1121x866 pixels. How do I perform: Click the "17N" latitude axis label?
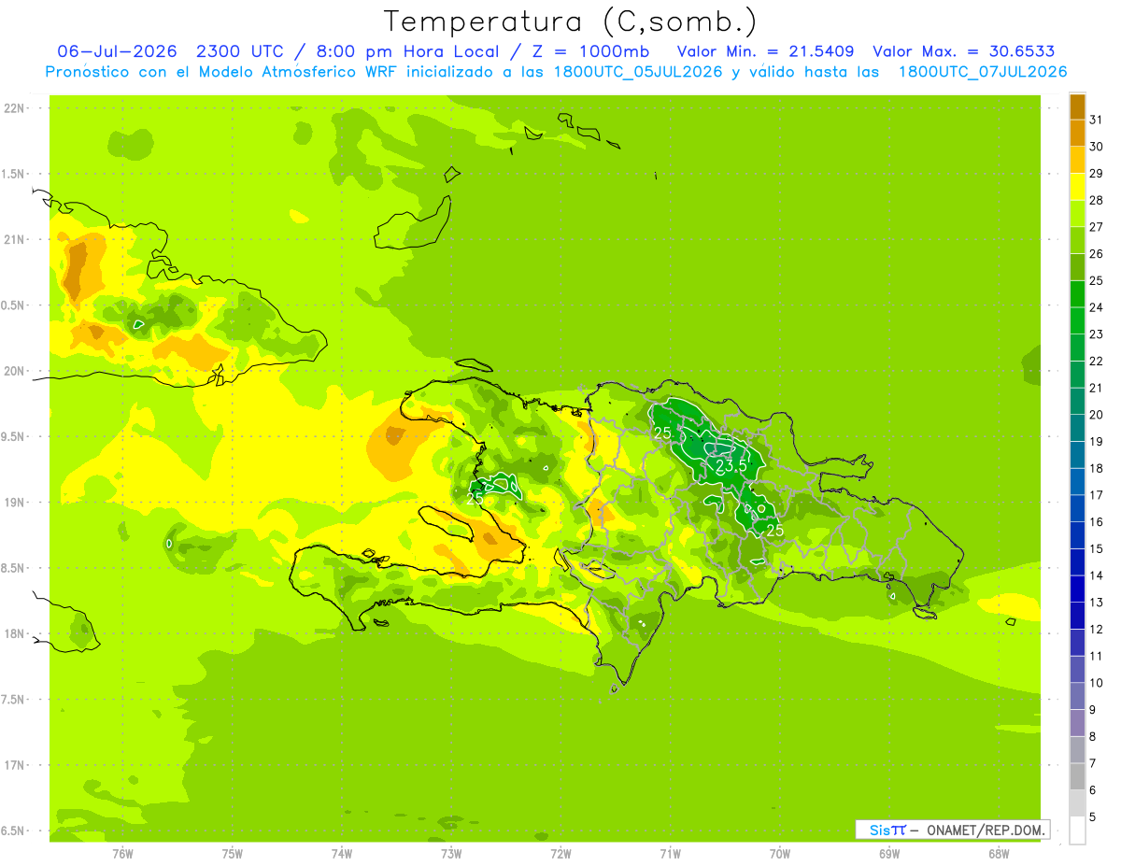coord(15,765)
